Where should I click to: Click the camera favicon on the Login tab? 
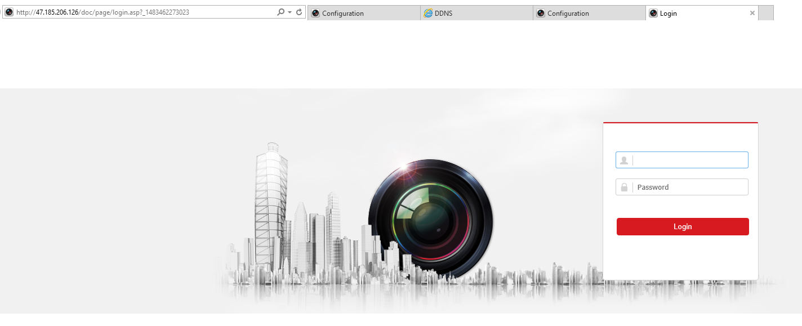pyautogui.click(x=653, y=14)
